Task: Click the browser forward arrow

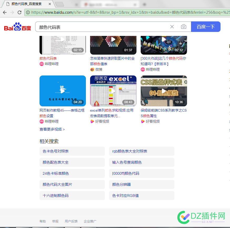Action: (12, 12)
